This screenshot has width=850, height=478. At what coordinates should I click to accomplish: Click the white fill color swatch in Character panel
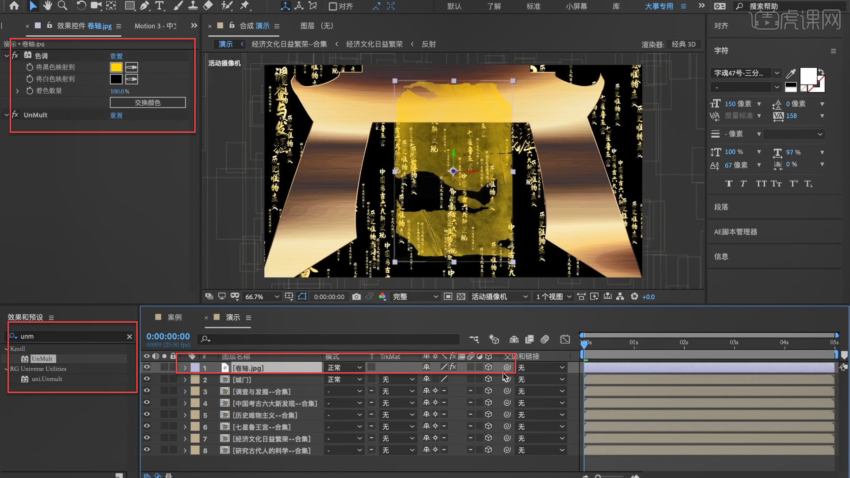coord(808,76)
